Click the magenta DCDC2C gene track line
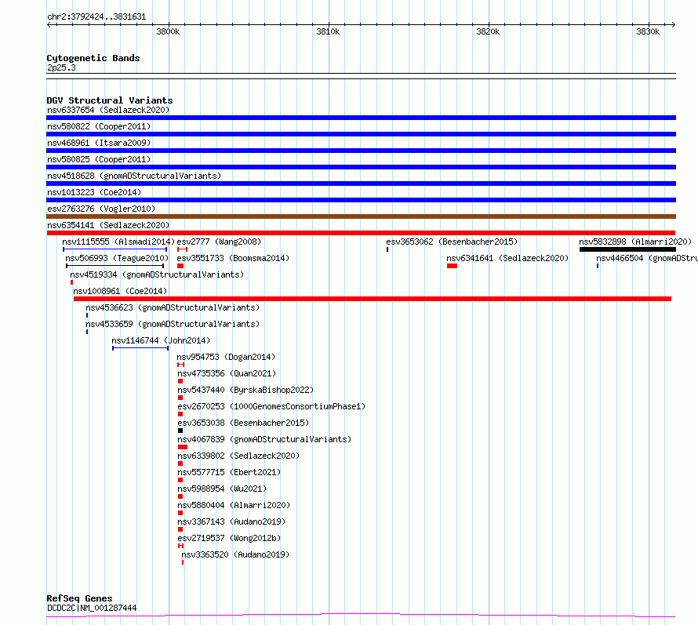Screen dimensions: 698x625 [x=361, y=616]
